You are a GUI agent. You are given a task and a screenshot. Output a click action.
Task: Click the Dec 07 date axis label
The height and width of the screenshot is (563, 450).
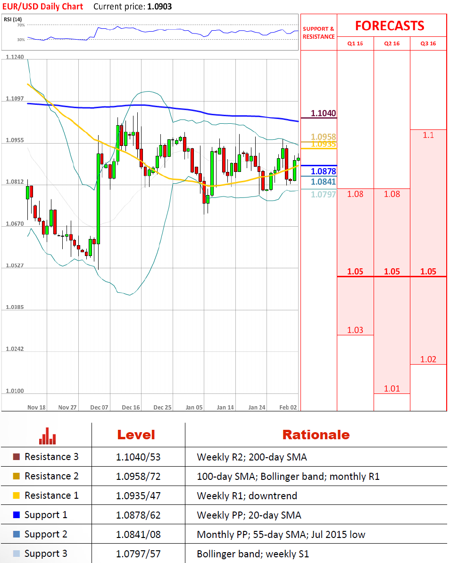pos(100,407)
